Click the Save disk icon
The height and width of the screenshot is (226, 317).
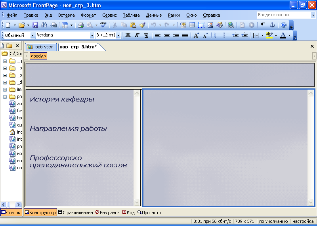pos(35,25)
